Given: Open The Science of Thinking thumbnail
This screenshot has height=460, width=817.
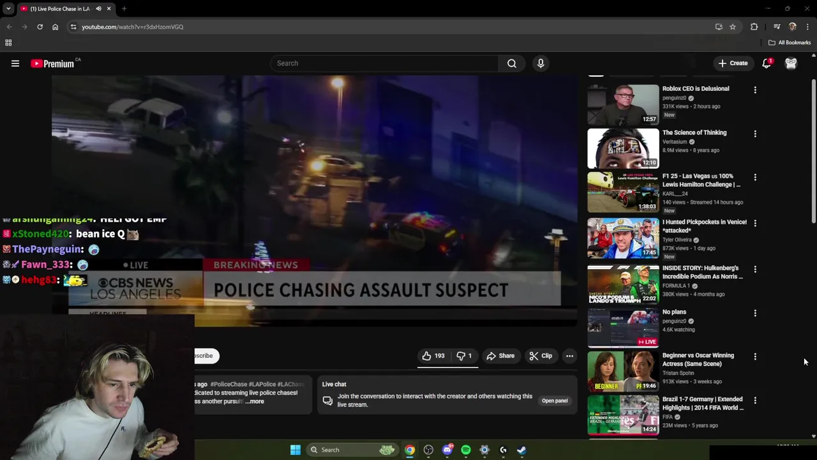Looking at the screenshot, I should click(623, 148).
